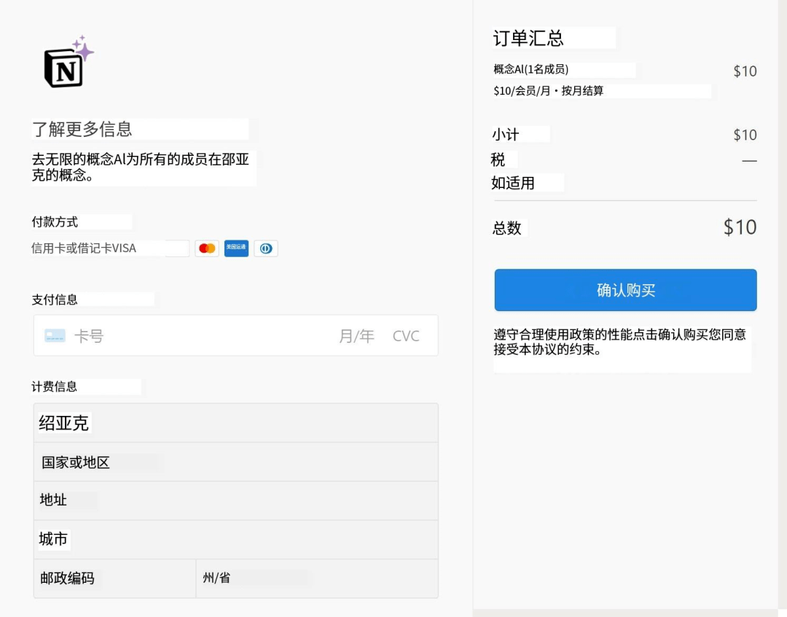Click the 付款方式 section label
Viewport: 787px width, 617px height.
click(x=55, y=221)
